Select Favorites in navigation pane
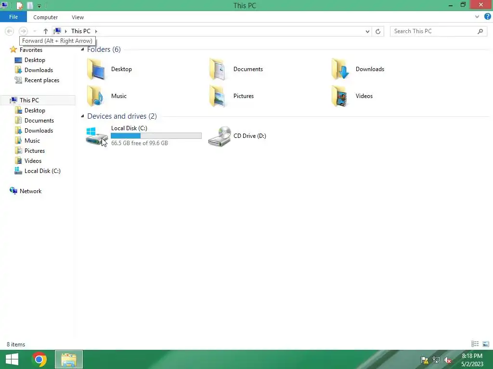 click(x=31, y=50)
